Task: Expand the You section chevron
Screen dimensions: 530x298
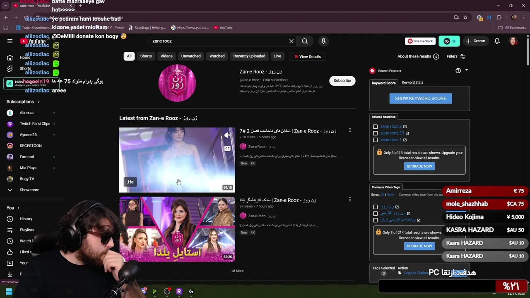Action: click(x=19, y=208)
